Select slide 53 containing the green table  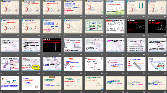94,26
